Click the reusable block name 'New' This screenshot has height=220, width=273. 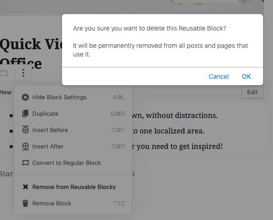6,92
